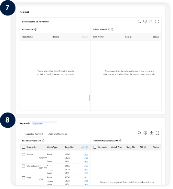The height and width of the screenshot is (189, 173).
Task: Click Item Name header in All Items
Action: (x=28, y=37)
